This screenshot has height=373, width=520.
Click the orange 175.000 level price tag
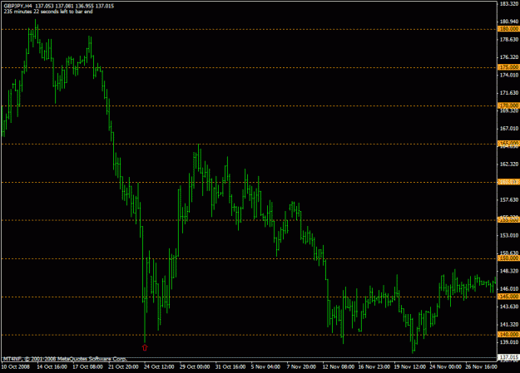[508, 67]
